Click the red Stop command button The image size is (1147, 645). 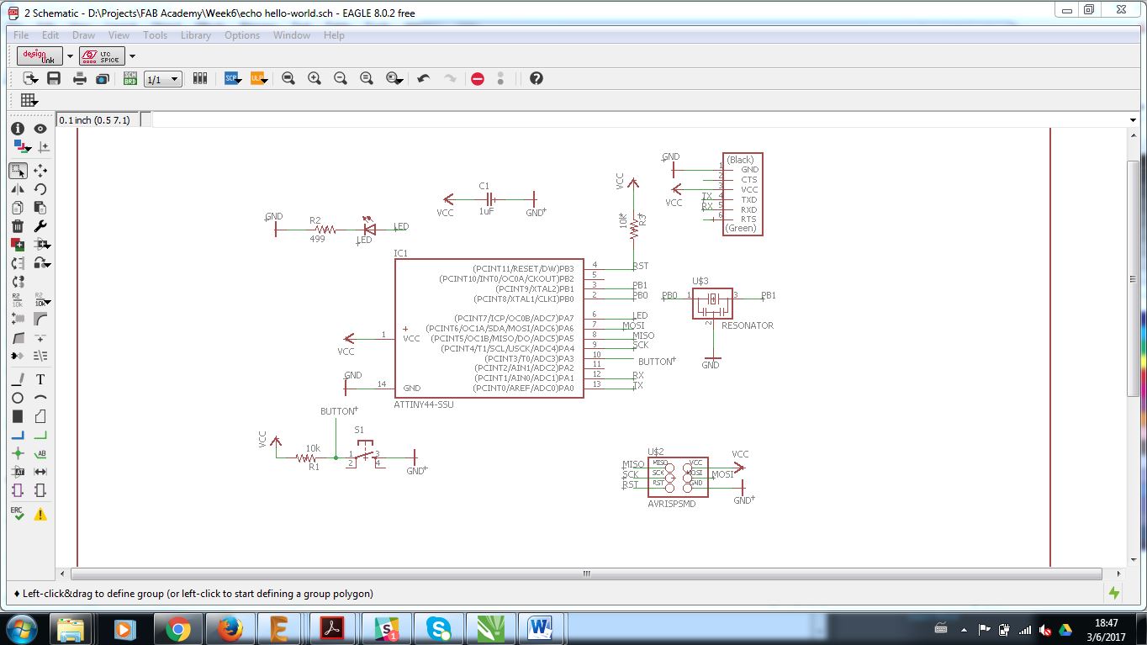coord(478,78)
